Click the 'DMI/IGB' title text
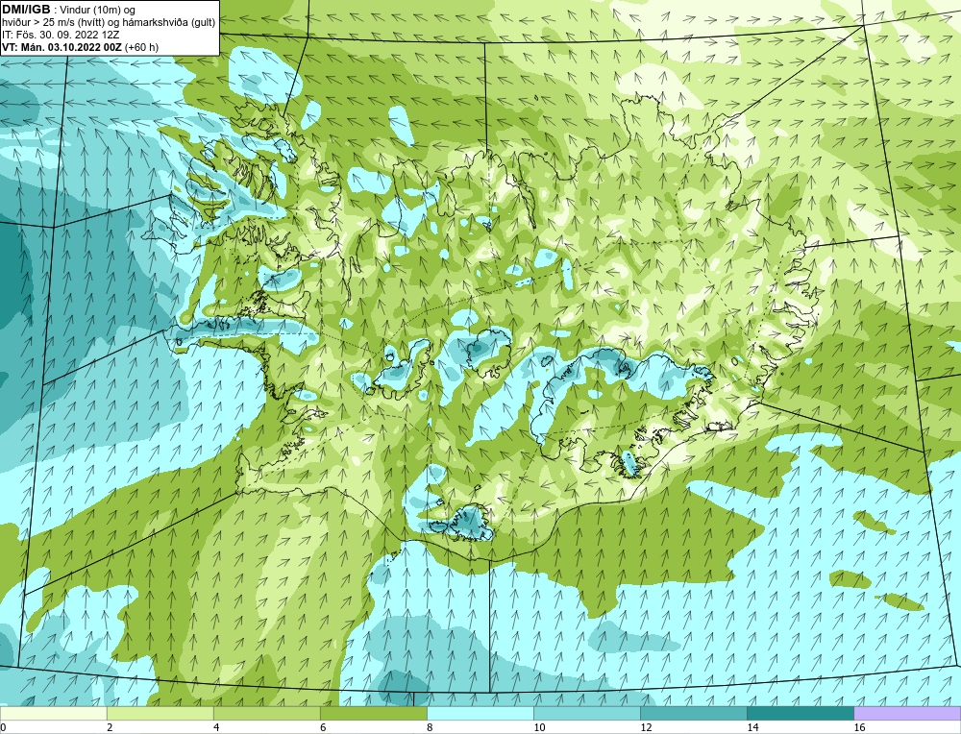This screenshot has height=734, width=961. (26, 10)
